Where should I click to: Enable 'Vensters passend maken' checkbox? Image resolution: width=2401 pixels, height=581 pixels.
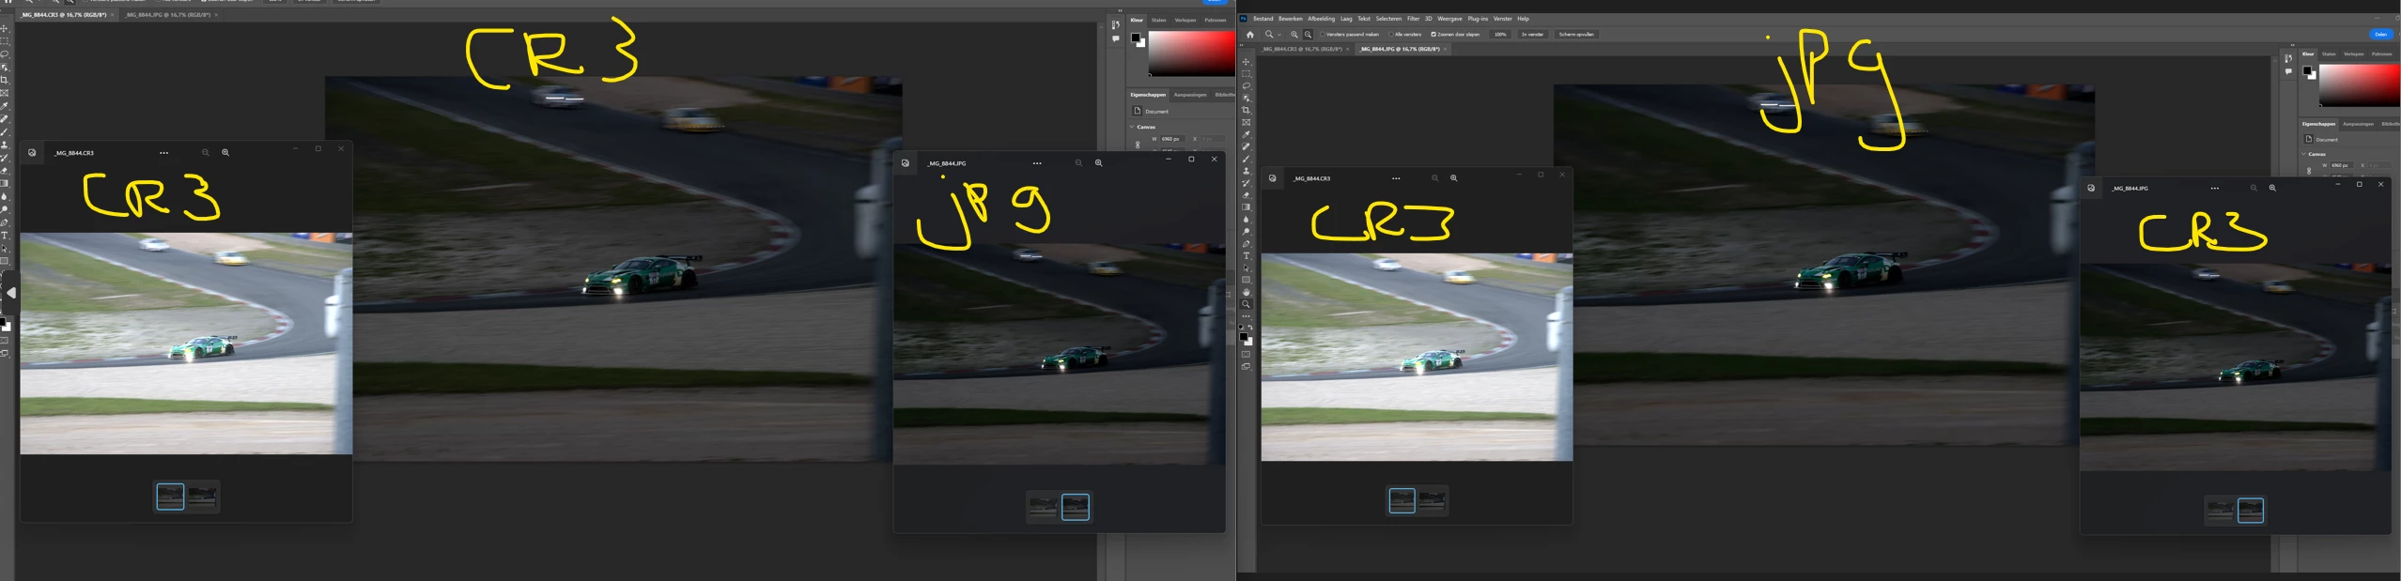(1323, 35)
